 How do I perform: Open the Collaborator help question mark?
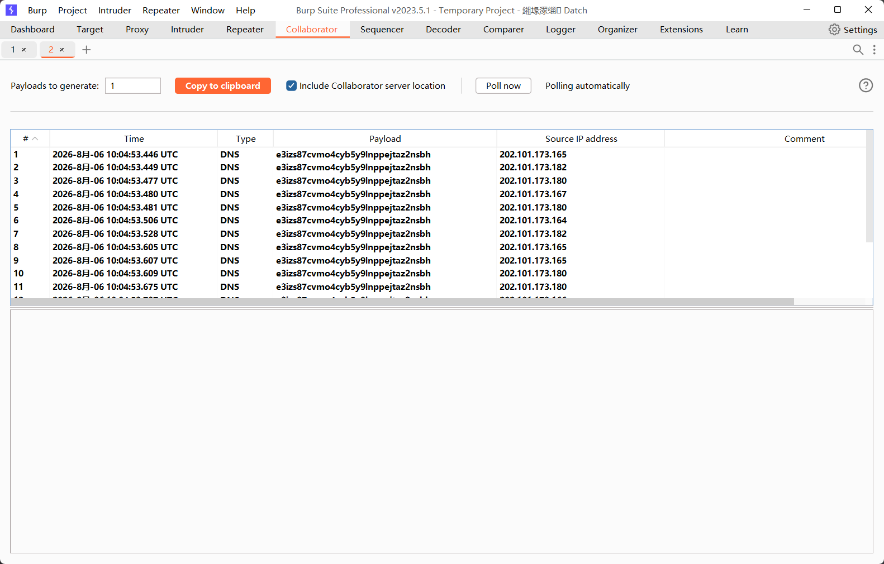pos(866,85)
